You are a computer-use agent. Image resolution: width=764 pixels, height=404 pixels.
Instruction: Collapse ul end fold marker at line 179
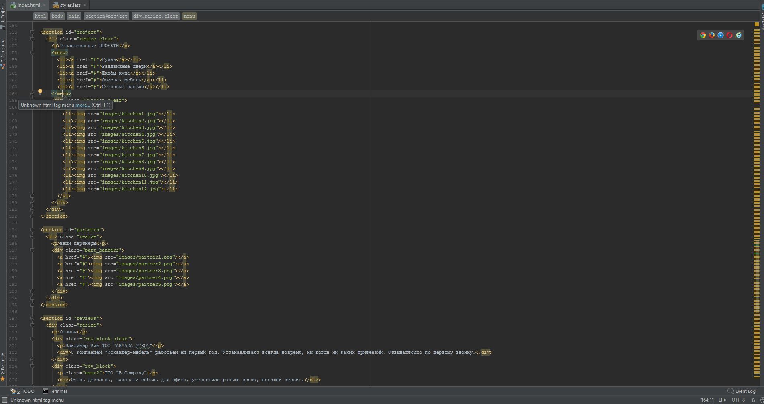point(32,196)
